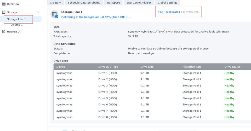Click the Drive ID / Type column header

coord(108,67)
